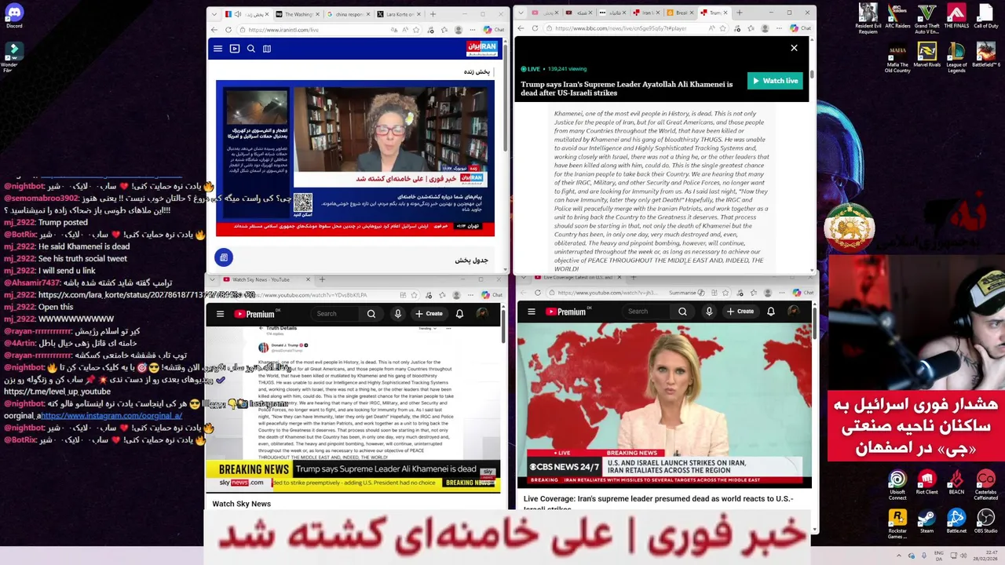Select the Watch Sky News - YouTube tab
Viewport: 1005px width, 565px height.
(267, 279)
